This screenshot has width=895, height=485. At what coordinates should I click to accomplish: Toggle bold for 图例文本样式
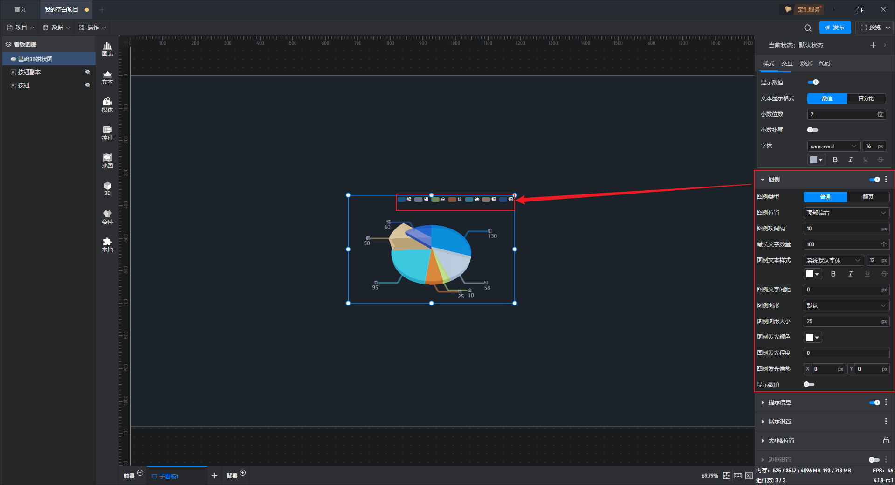(x=833, y=274)
